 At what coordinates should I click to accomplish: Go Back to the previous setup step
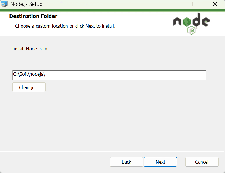tap(127, 162)
